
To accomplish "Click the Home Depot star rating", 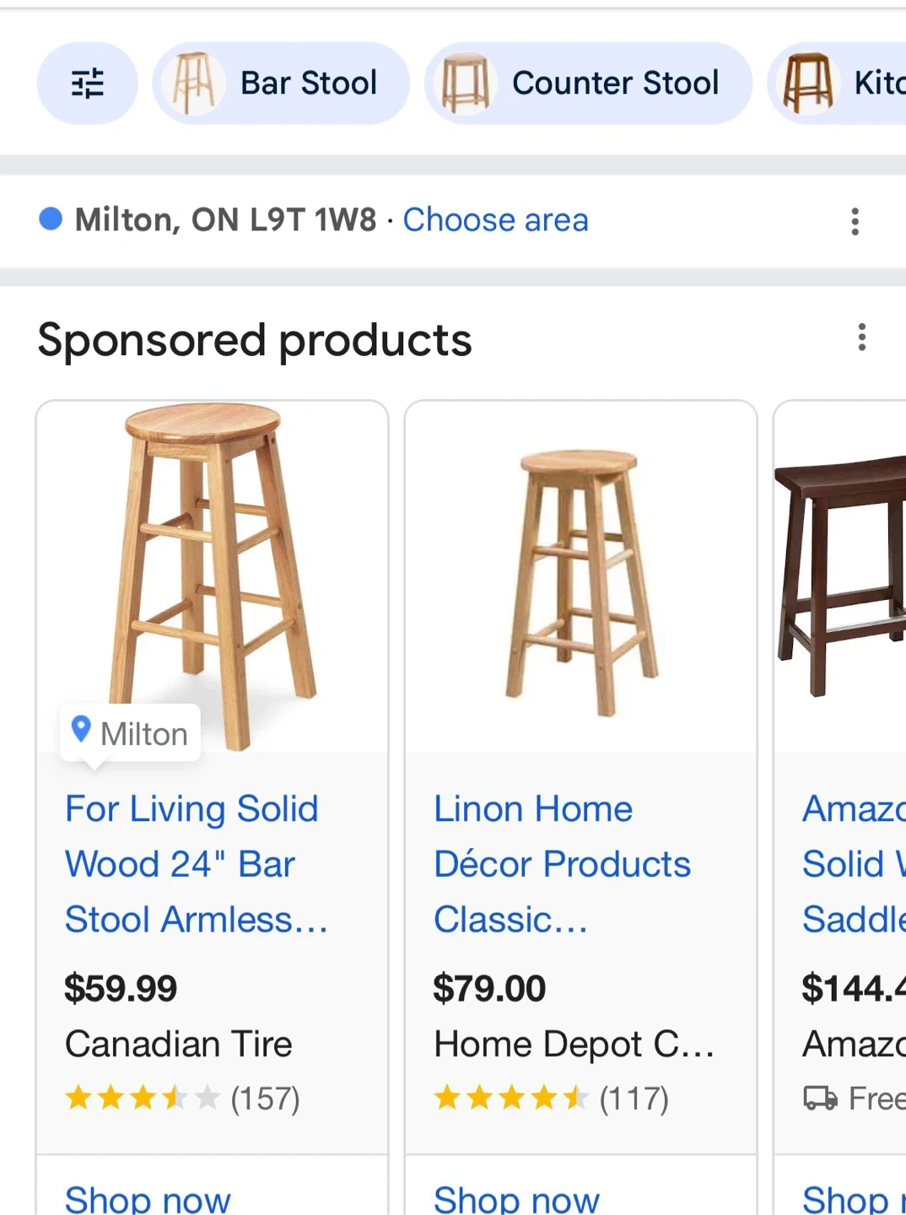I will click(x=510, y=1099).
